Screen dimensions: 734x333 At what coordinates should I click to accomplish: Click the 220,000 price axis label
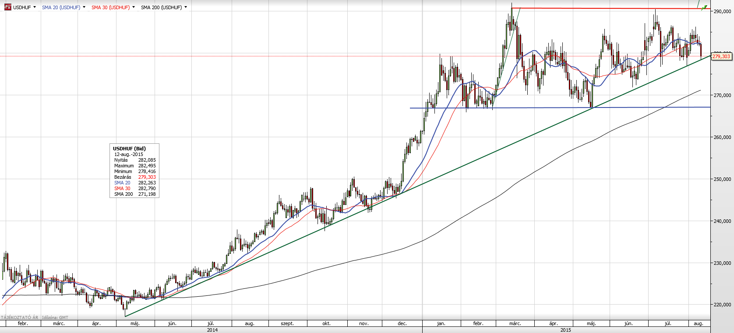click(722, 305)
